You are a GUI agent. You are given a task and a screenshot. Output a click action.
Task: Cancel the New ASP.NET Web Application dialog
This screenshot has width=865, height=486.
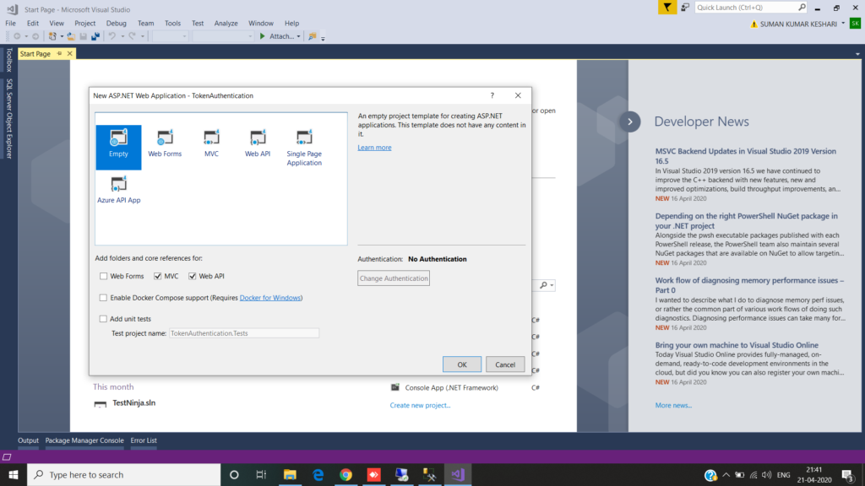(505, 364)
